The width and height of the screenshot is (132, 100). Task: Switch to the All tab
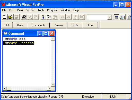tap(7, 25)
